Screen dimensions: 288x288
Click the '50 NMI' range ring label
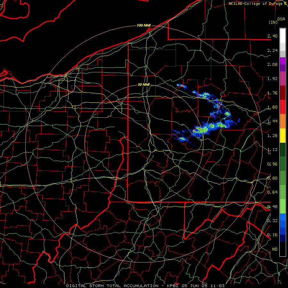pyautogui.click(x=144, y=84)
